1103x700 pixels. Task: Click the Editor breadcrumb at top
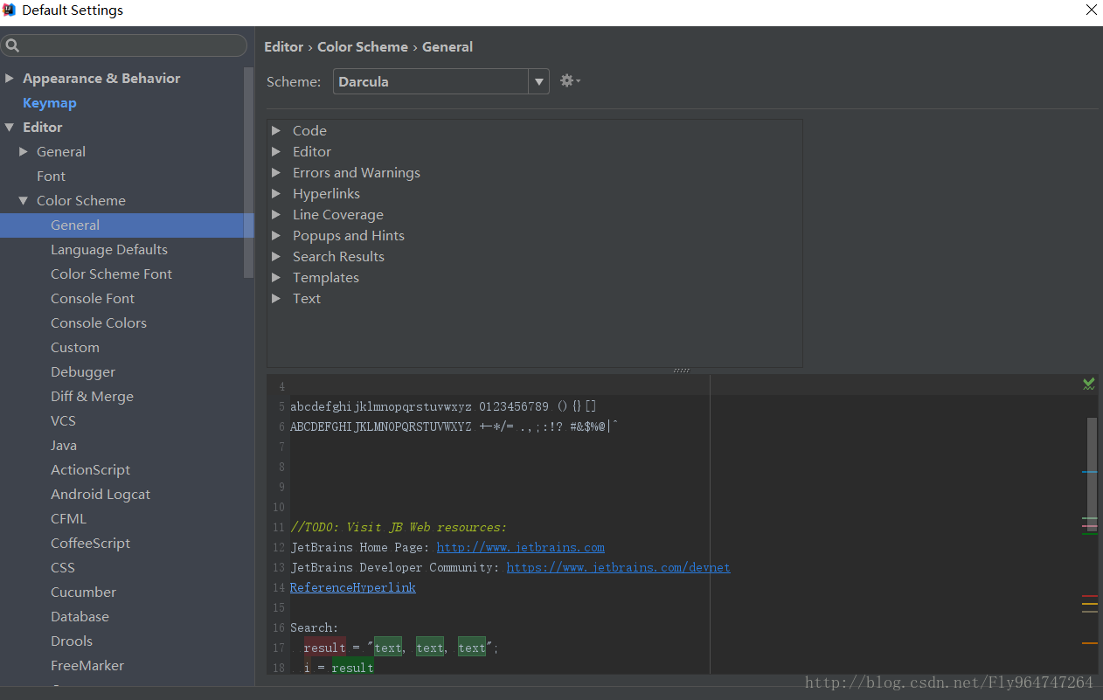[283, 46]
